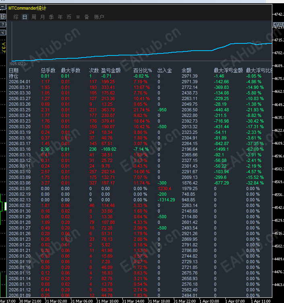Click balance 2622.80 on 2026.03.24
The image size is (284, 303).
click(x=189, y=115)
